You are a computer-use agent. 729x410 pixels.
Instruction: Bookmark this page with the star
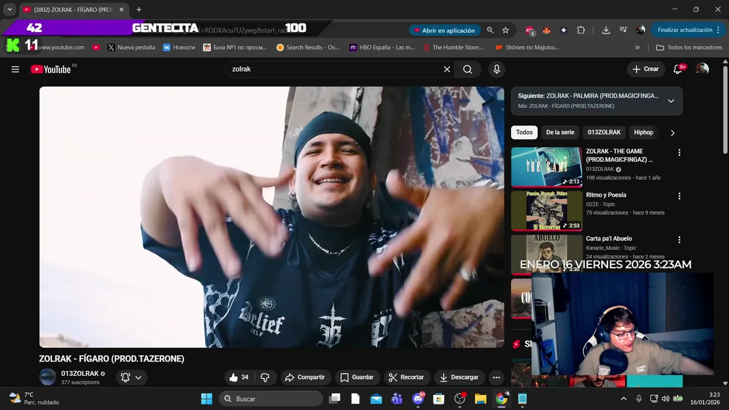[x=505, y=30]
